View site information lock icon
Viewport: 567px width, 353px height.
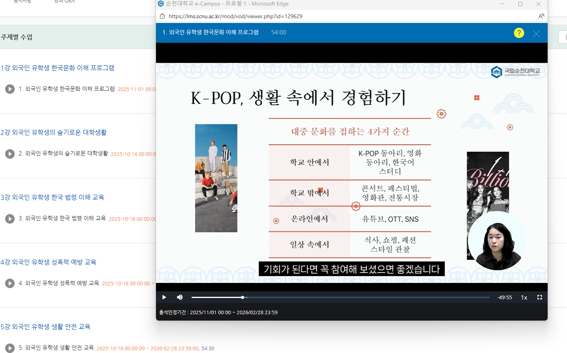162,16
